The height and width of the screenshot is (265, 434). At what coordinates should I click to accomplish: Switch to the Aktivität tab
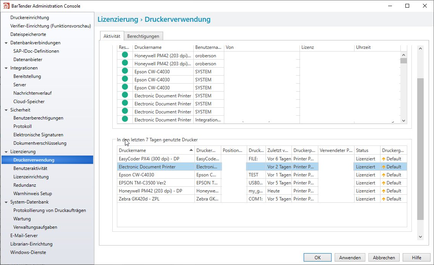(112, 36)
